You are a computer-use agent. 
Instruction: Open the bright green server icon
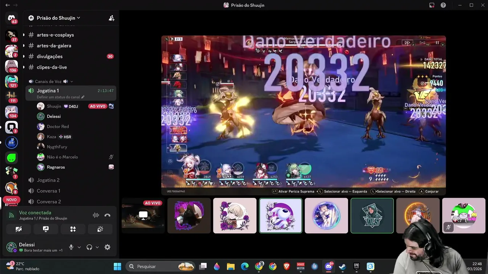click(x=11, y=157)
